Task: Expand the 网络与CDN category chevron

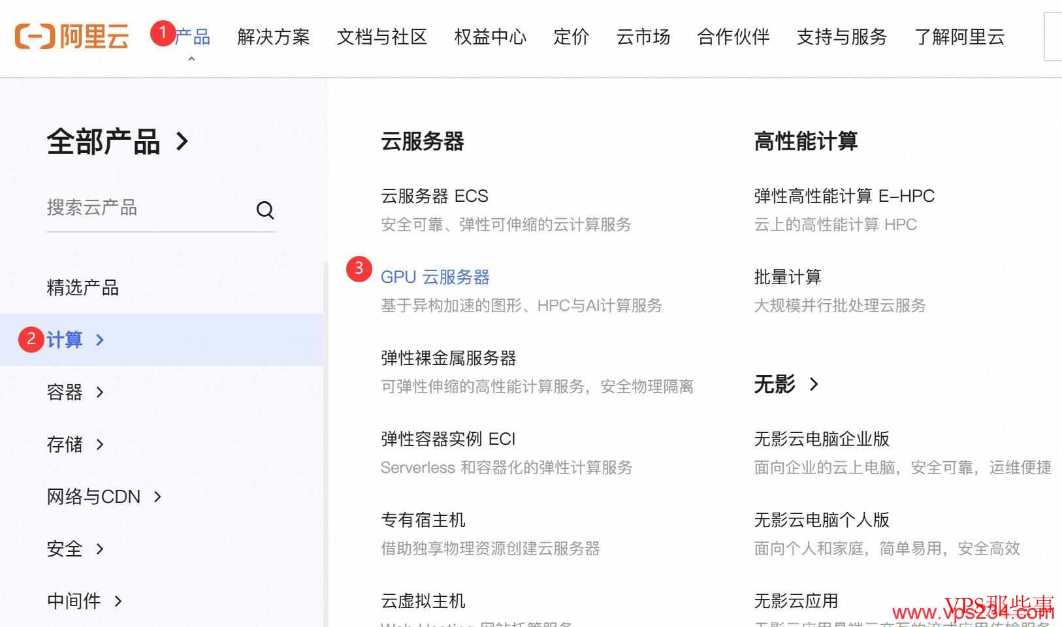Action: [x=157, y=496]
